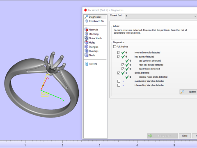The height and width of the screenshot is (148, 197).
Task: Click the advice message text
Action: click(x=150, y=31)
